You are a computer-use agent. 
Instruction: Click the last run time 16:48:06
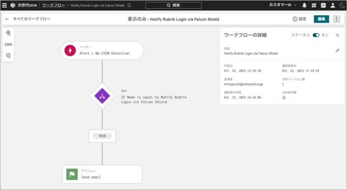click(x=242, y=98)
